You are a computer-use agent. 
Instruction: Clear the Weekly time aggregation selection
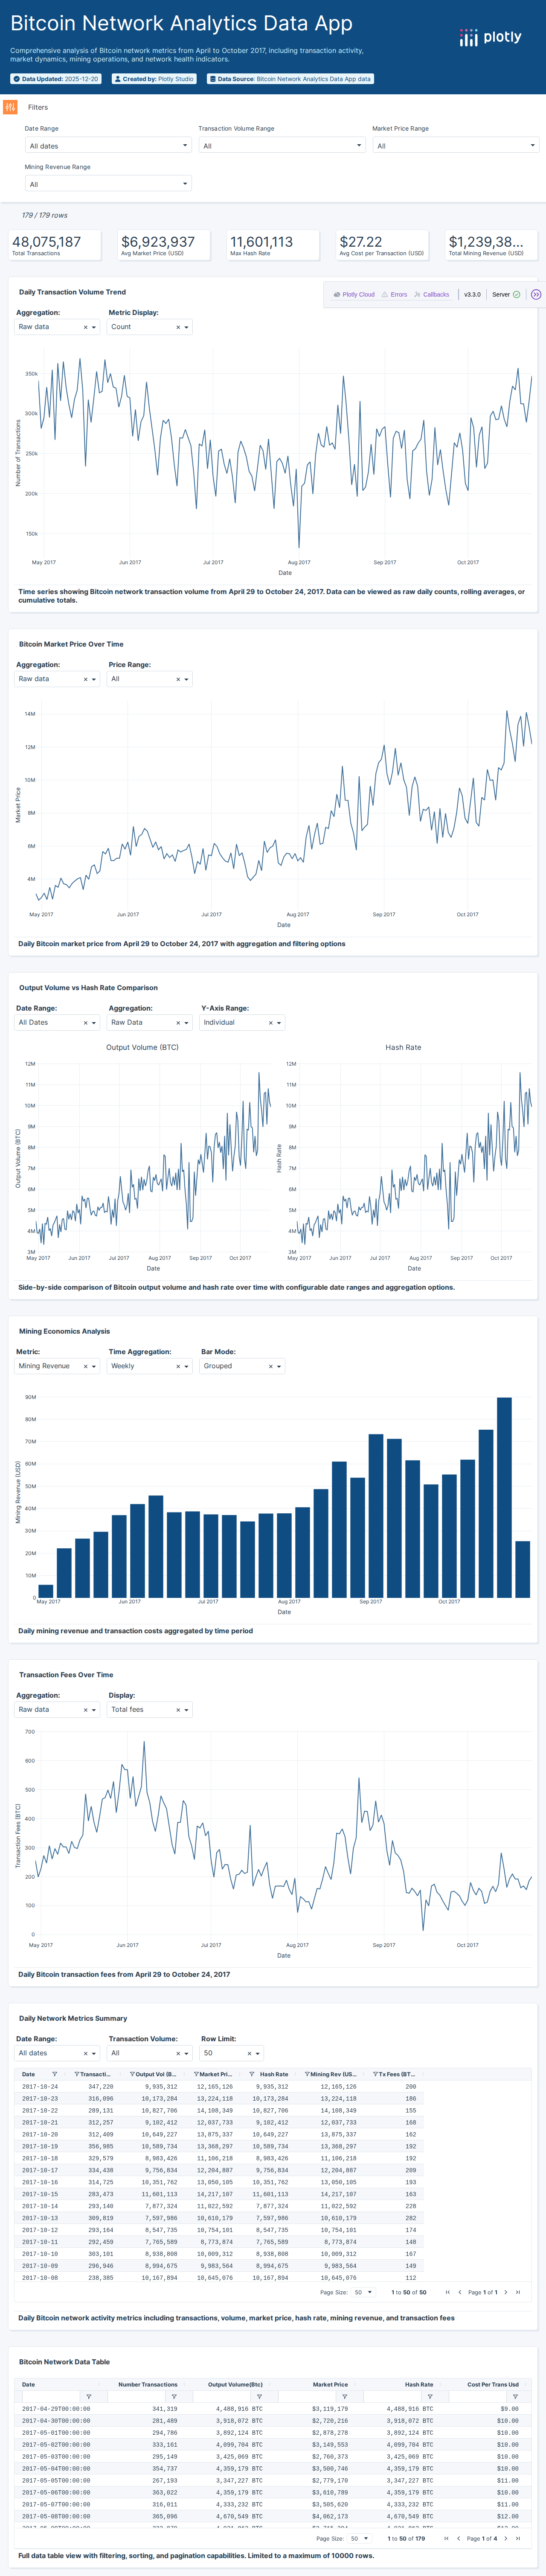click(x=178, y=1366)
